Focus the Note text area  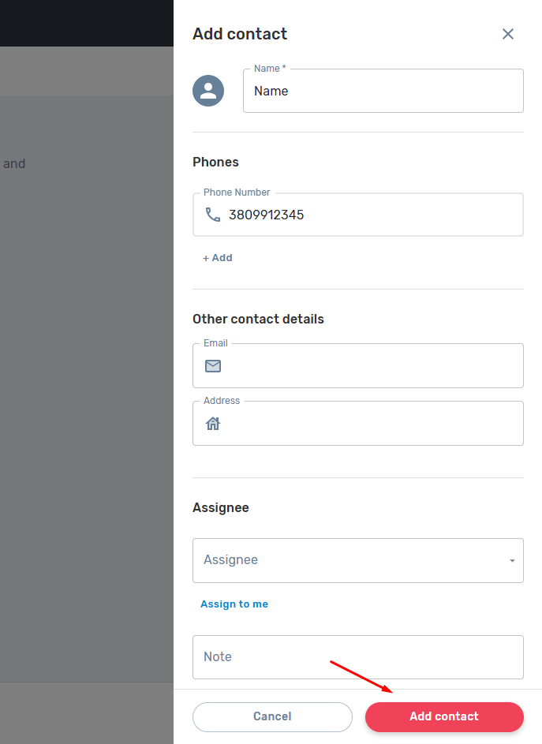(357, 656)
